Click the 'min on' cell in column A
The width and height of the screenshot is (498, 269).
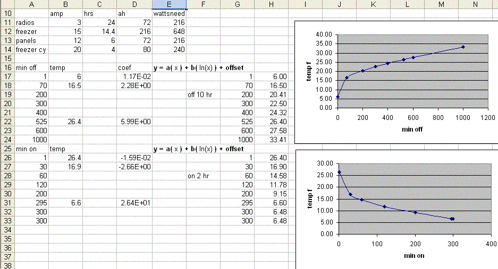coord(32,149)
